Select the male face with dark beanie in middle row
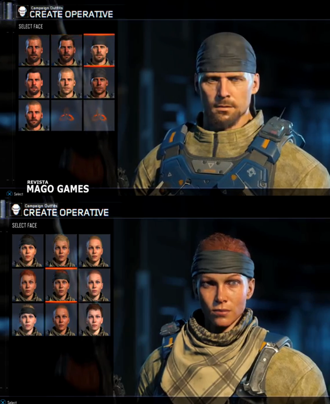 click(x=99, y=83)
